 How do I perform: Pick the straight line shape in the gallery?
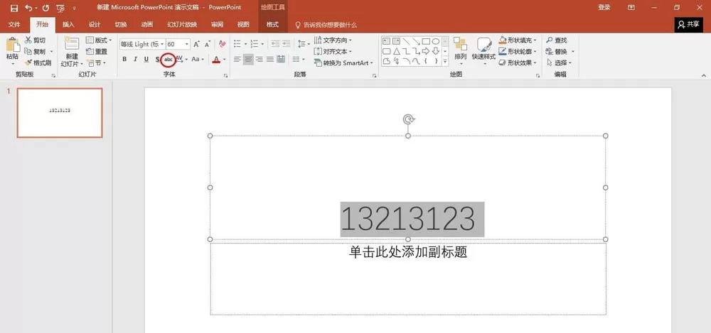tap(406, 41)
